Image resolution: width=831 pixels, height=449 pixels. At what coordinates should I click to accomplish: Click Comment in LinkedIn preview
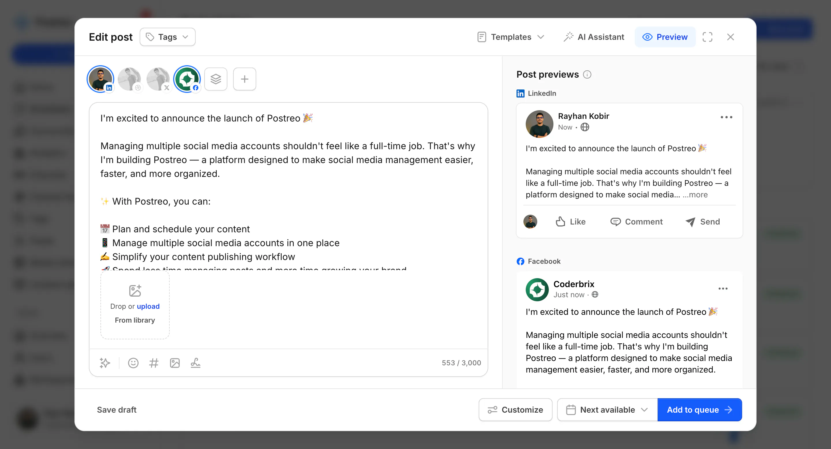point(636,222)
